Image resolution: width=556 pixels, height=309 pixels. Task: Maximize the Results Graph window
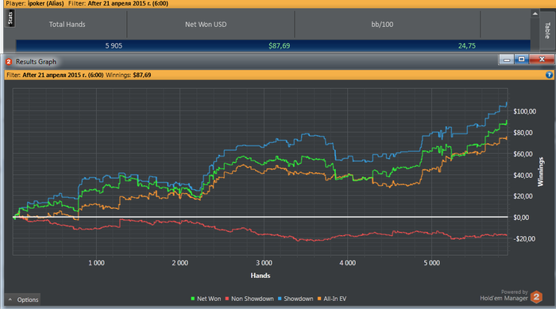[x=521, y=60]
